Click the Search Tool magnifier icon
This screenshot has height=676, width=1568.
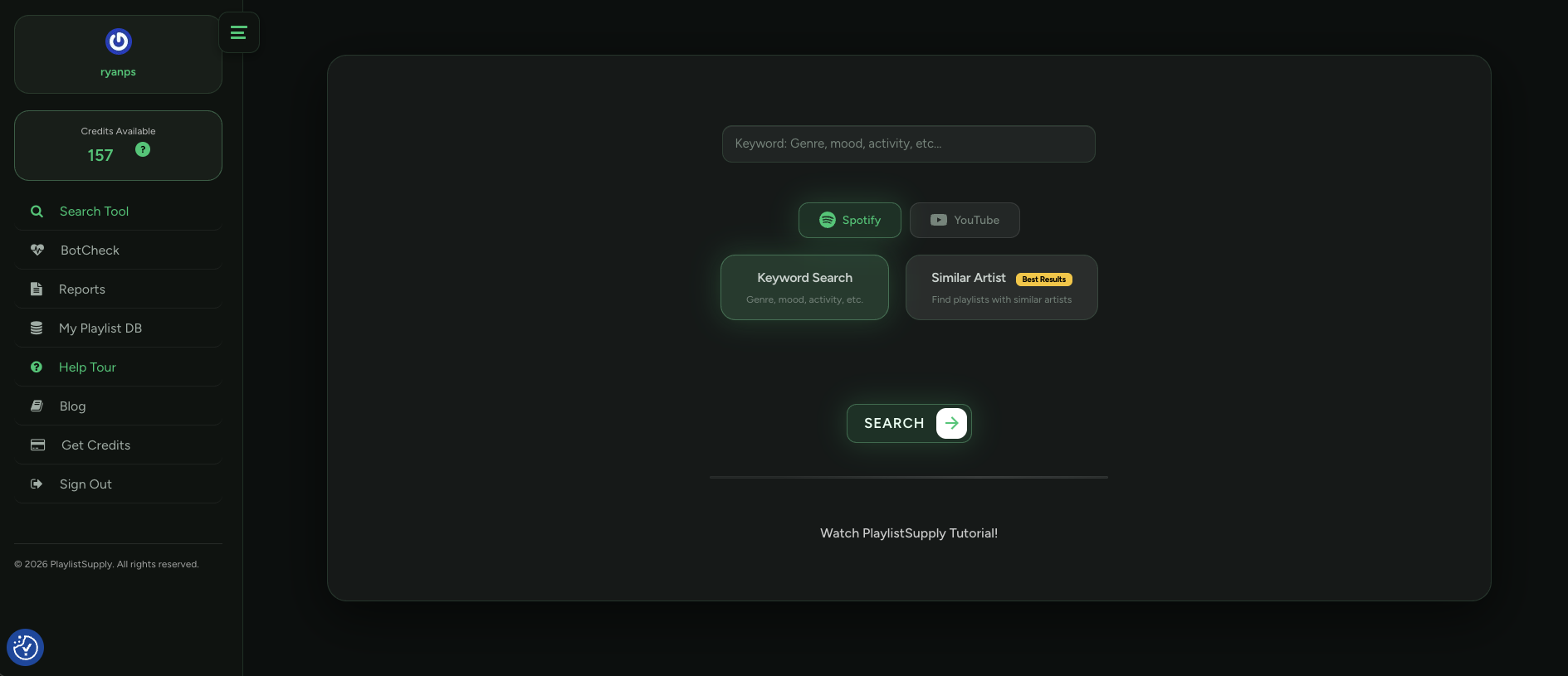(x=37, y=212)
